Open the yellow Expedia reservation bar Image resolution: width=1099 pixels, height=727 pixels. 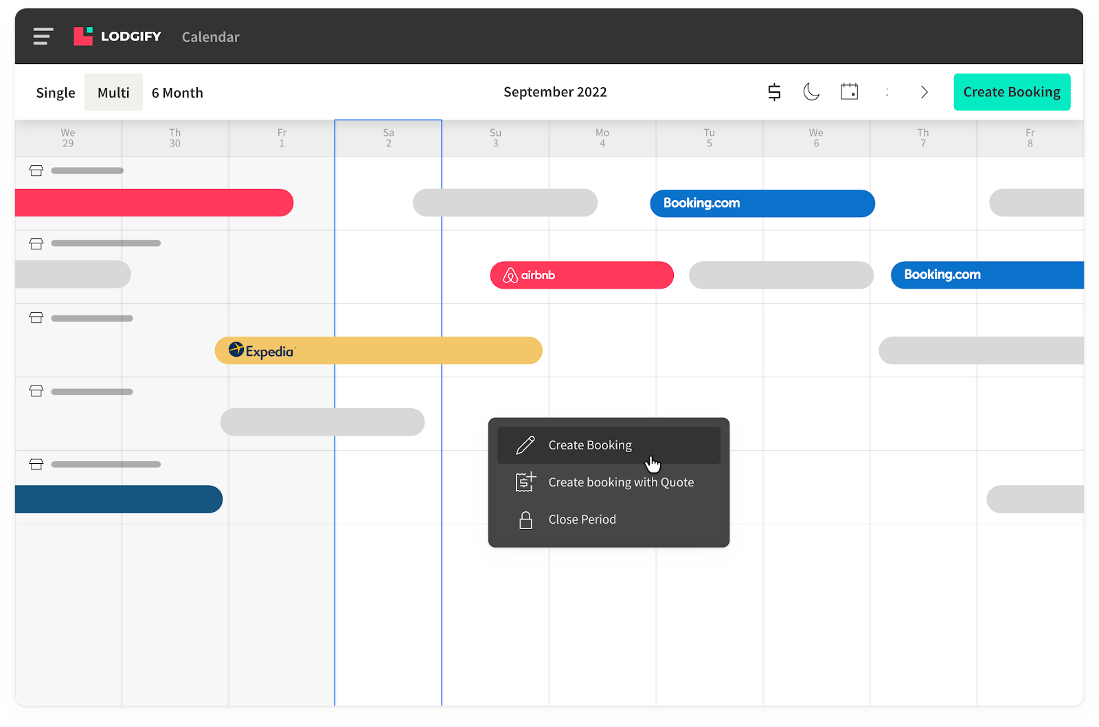(x=378, y=350)
